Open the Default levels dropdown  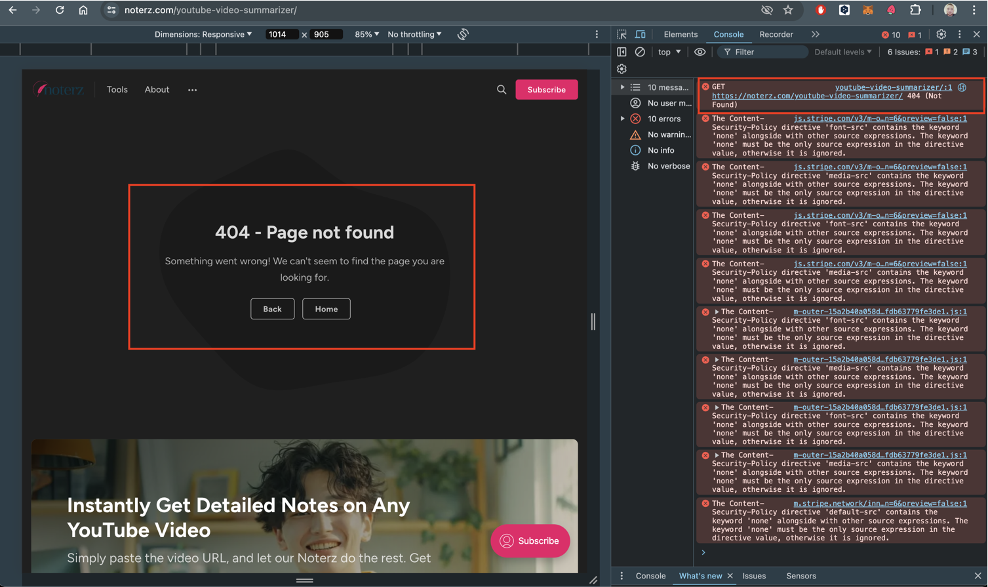843,52
